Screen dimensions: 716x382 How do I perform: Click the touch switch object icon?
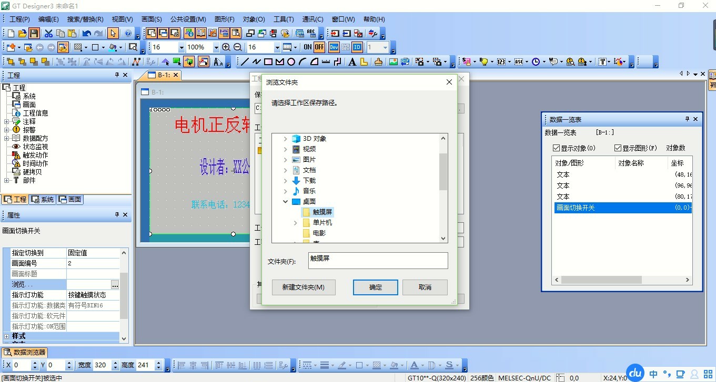point(466,61)
